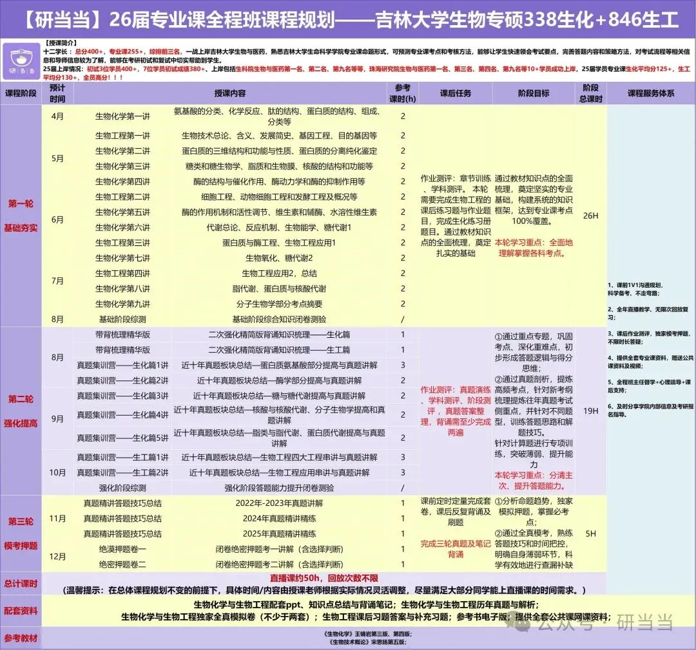The height and width of the screenshot is (650, 696).
Task: Click the 总计课时 row label
Action: [x=21, y=584]
